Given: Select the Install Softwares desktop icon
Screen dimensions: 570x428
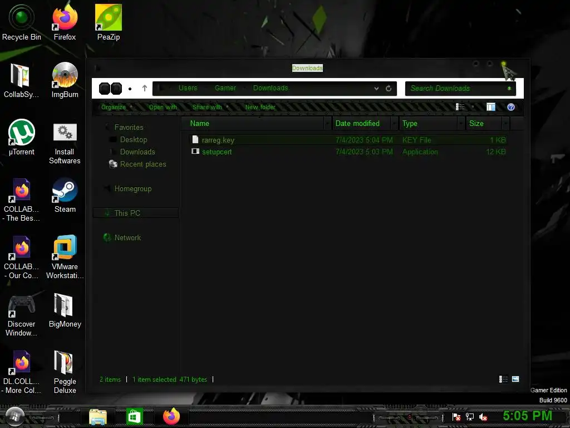Looking at the screenshot, I should coord(65,143).
